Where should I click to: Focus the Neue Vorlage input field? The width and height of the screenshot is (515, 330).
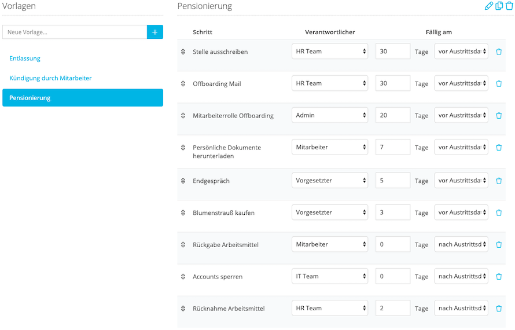(75, 32)
